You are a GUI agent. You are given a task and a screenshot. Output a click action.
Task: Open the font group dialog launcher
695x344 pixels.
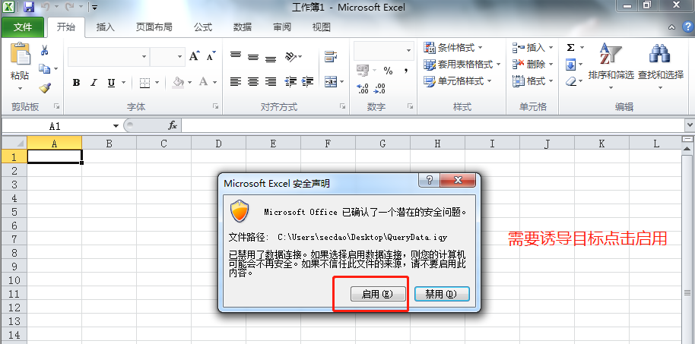pyautogui.click(x=215, y=106)
